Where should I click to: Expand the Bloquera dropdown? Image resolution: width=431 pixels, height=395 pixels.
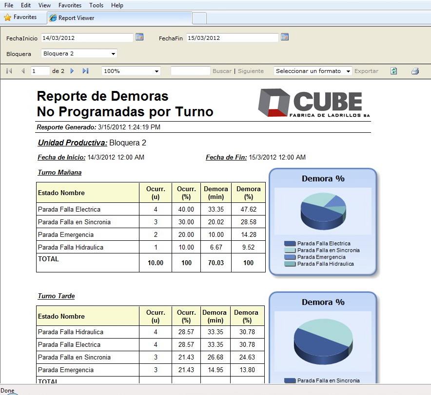[113, 54]
